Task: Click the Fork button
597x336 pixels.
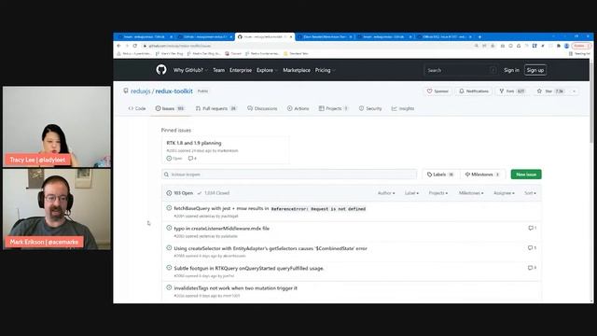Action: (x=512, y=91)
